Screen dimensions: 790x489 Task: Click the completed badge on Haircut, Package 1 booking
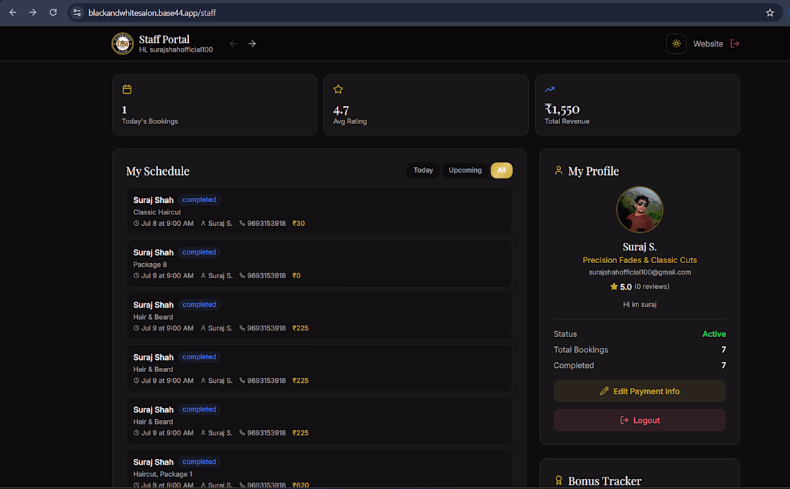click(x=199, y=461)
